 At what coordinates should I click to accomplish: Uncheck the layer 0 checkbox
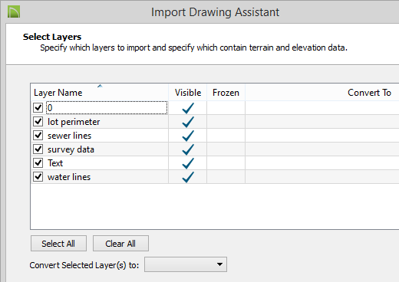point(38,107)
